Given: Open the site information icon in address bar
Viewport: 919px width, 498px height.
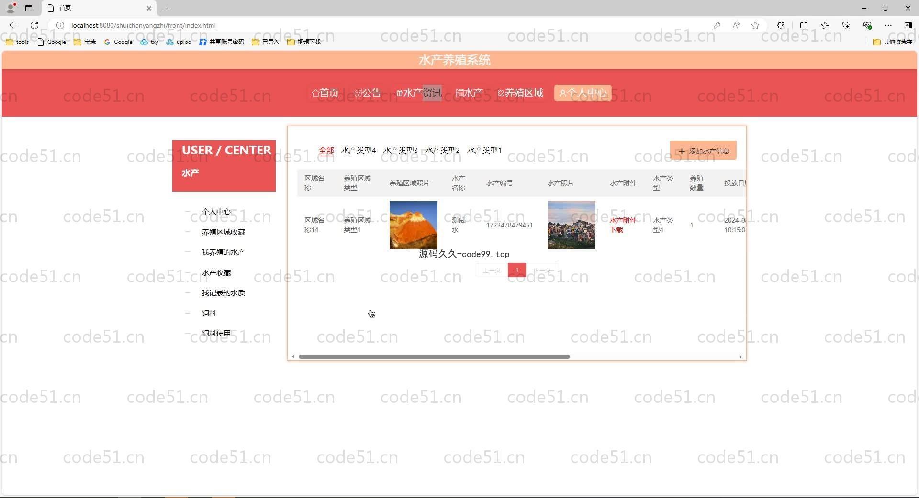Looking at the screenshot, I should pos(60,25).
